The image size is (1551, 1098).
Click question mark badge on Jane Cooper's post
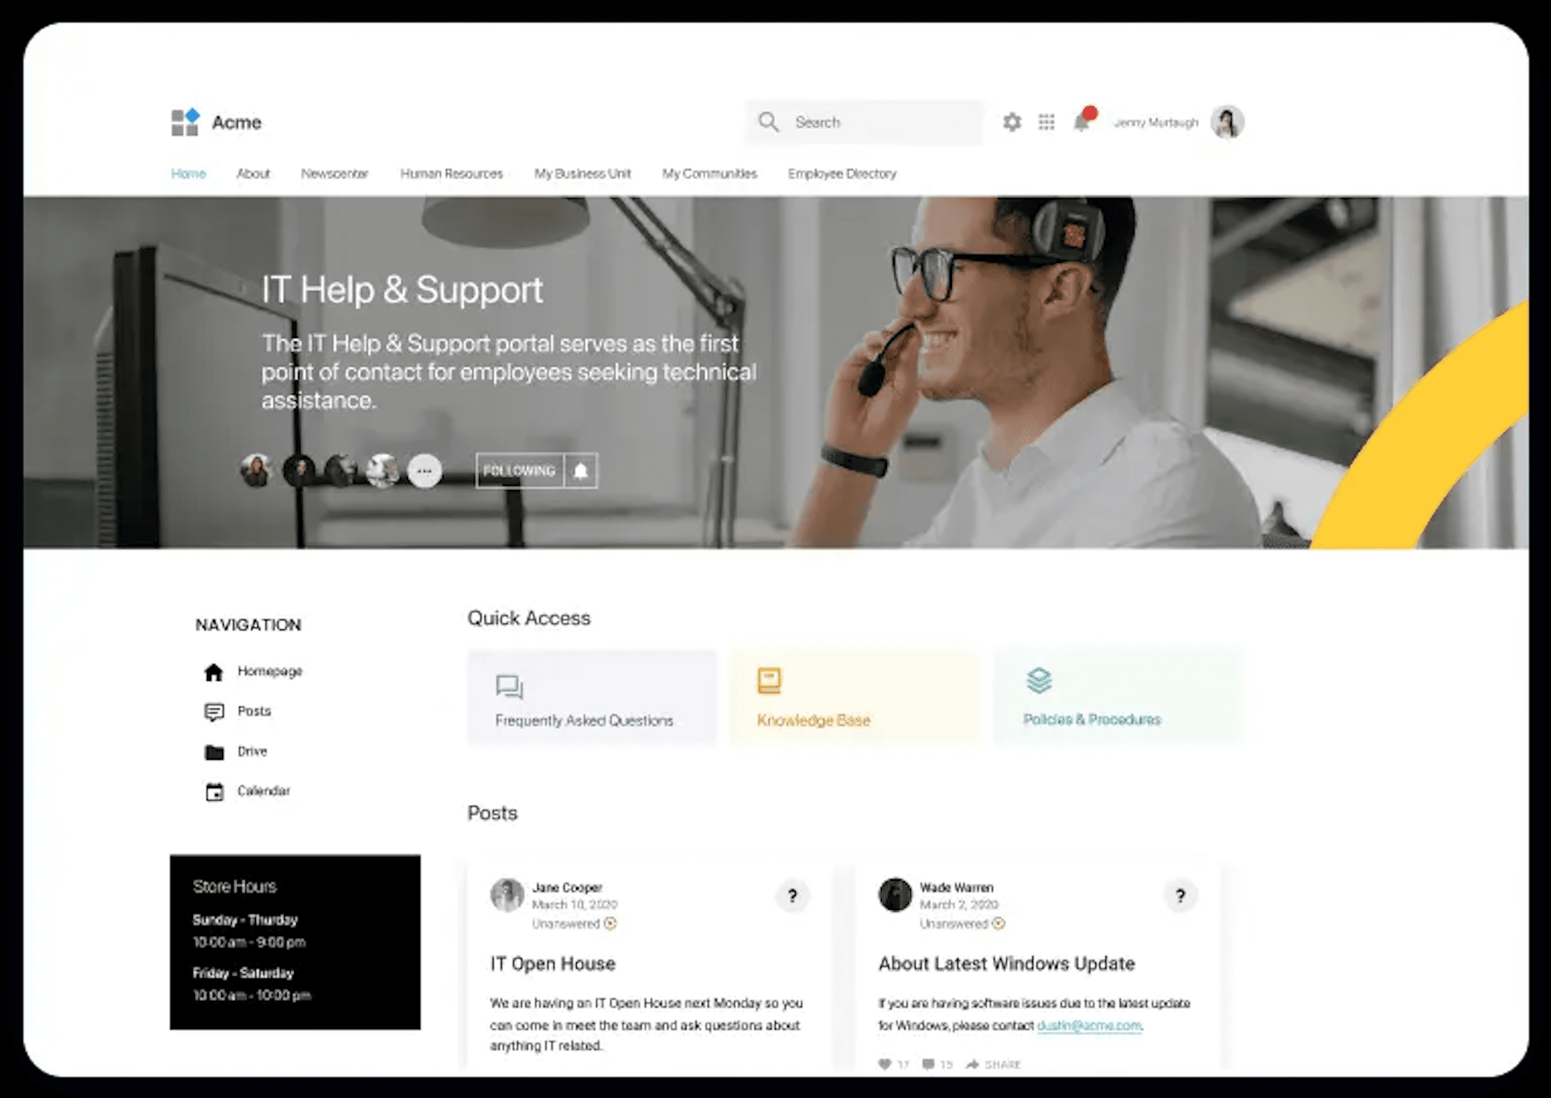(792, 896)
